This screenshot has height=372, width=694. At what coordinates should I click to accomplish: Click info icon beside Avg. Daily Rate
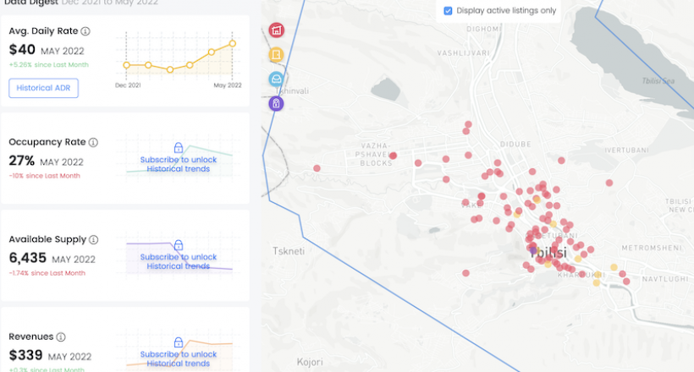(86, 31)
